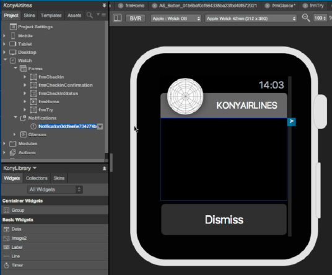Click the Forms folder icon

pos(23,69)
